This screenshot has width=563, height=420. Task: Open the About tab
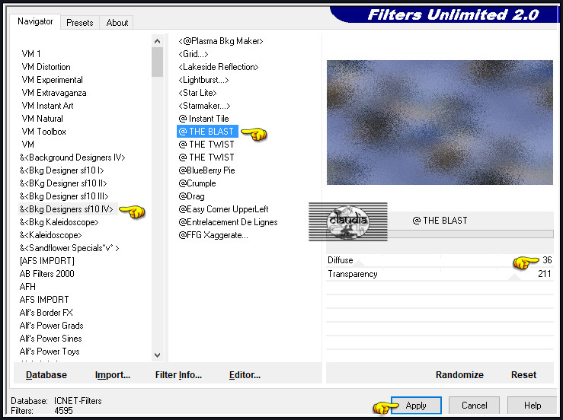point(117,23)
